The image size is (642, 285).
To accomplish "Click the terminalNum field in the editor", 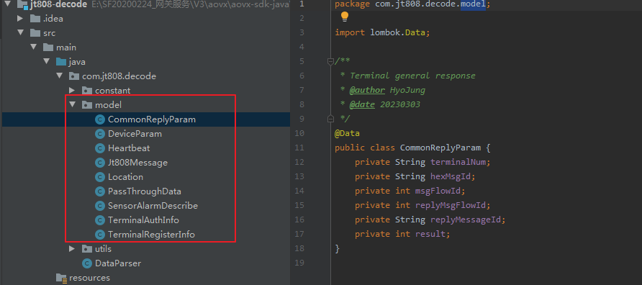I will click(458, 162).
